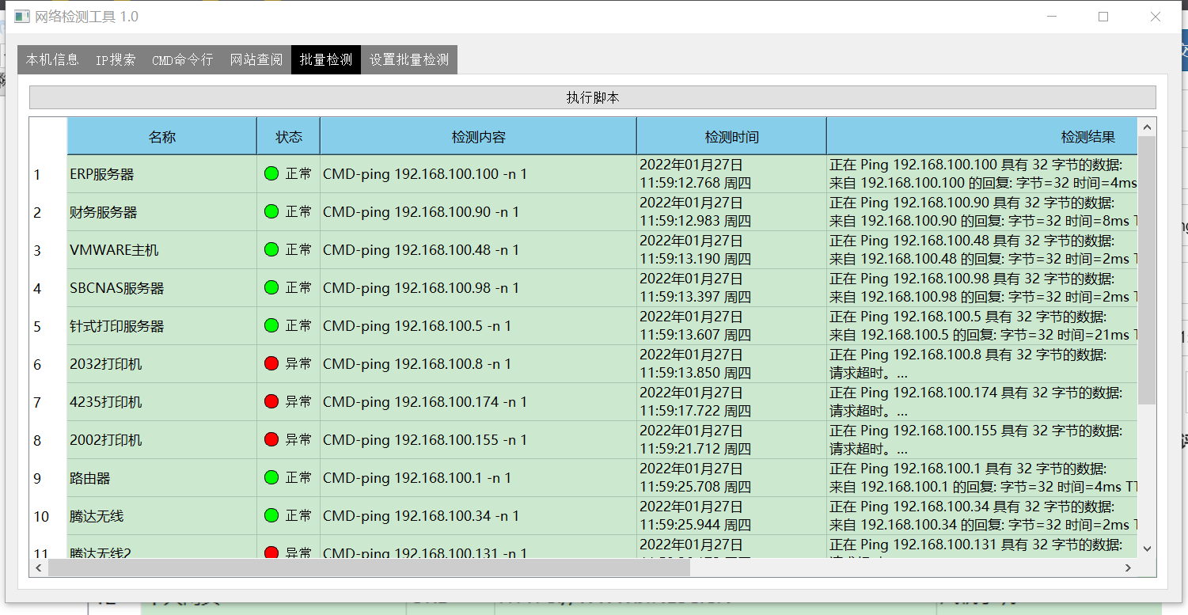Select the 网站查阅 tab
Image resolution: width=1188 pixels, height=615 pixels.
point(256,60)
